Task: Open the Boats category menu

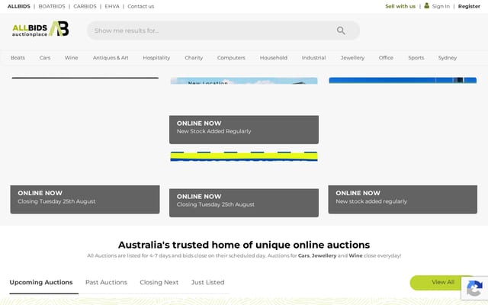Action: click(18, 58)
